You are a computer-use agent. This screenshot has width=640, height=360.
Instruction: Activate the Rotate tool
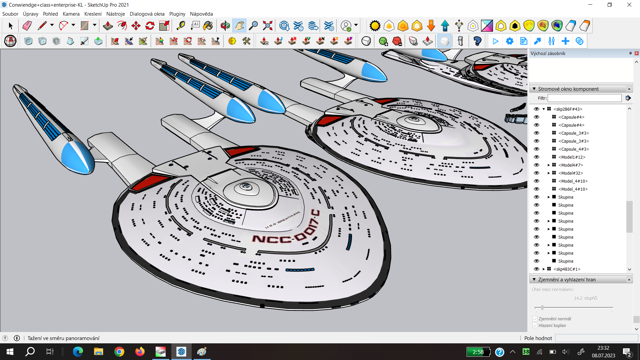click(150, 26)
